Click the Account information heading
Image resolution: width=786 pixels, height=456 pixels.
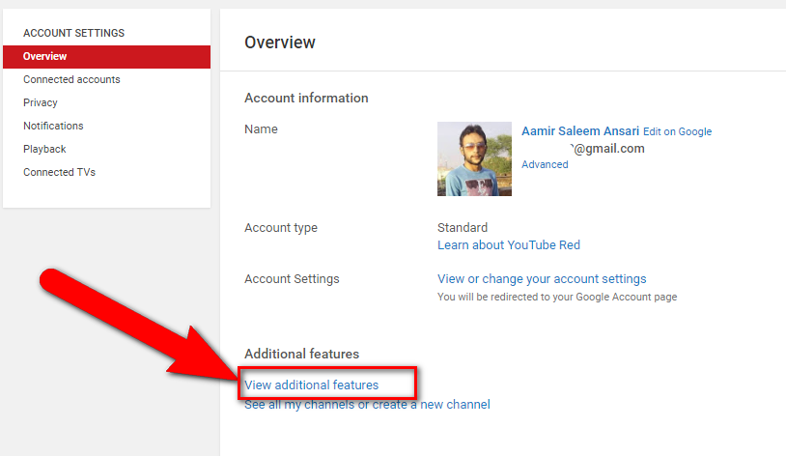[x=306, y=98]
